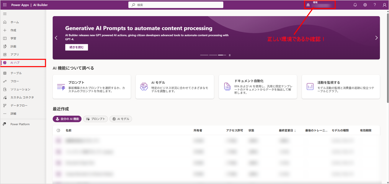389x184 pixels.
Task: Open ソリューション in the left navigation
Action: pyautogui.click(x=20, y=89)
